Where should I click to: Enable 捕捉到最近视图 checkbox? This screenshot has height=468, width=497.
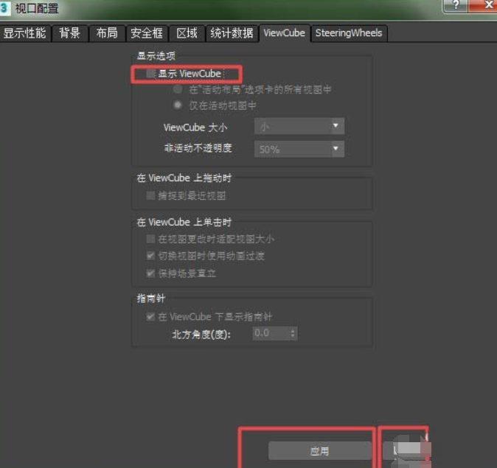click(151, 196)
